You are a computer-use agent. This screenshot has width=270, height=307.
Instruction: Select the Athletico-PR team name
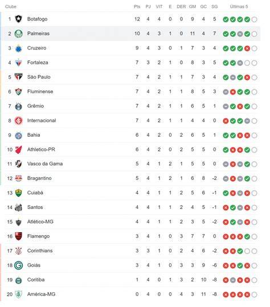[x=41, y=149]
